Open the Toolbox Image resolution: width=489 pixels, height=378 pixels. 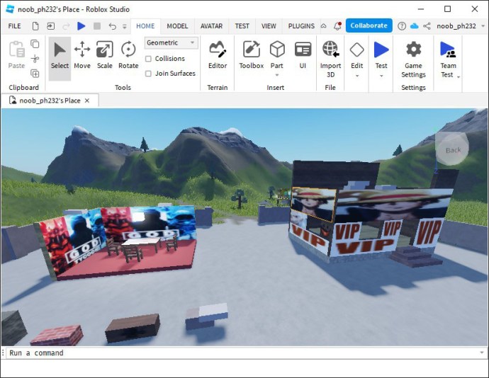252,55
